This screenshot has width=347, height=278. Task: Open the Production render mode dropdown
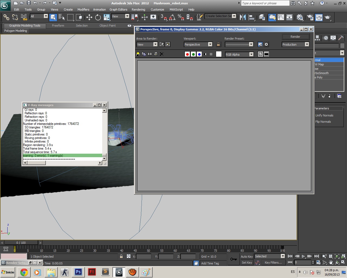(295, 44)
